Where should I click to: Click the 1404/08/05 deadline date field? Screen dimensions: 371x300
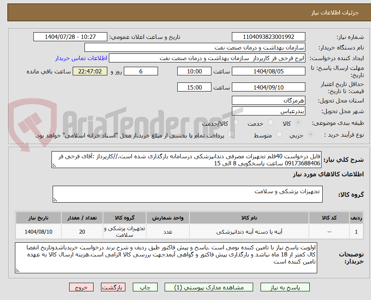268,71
